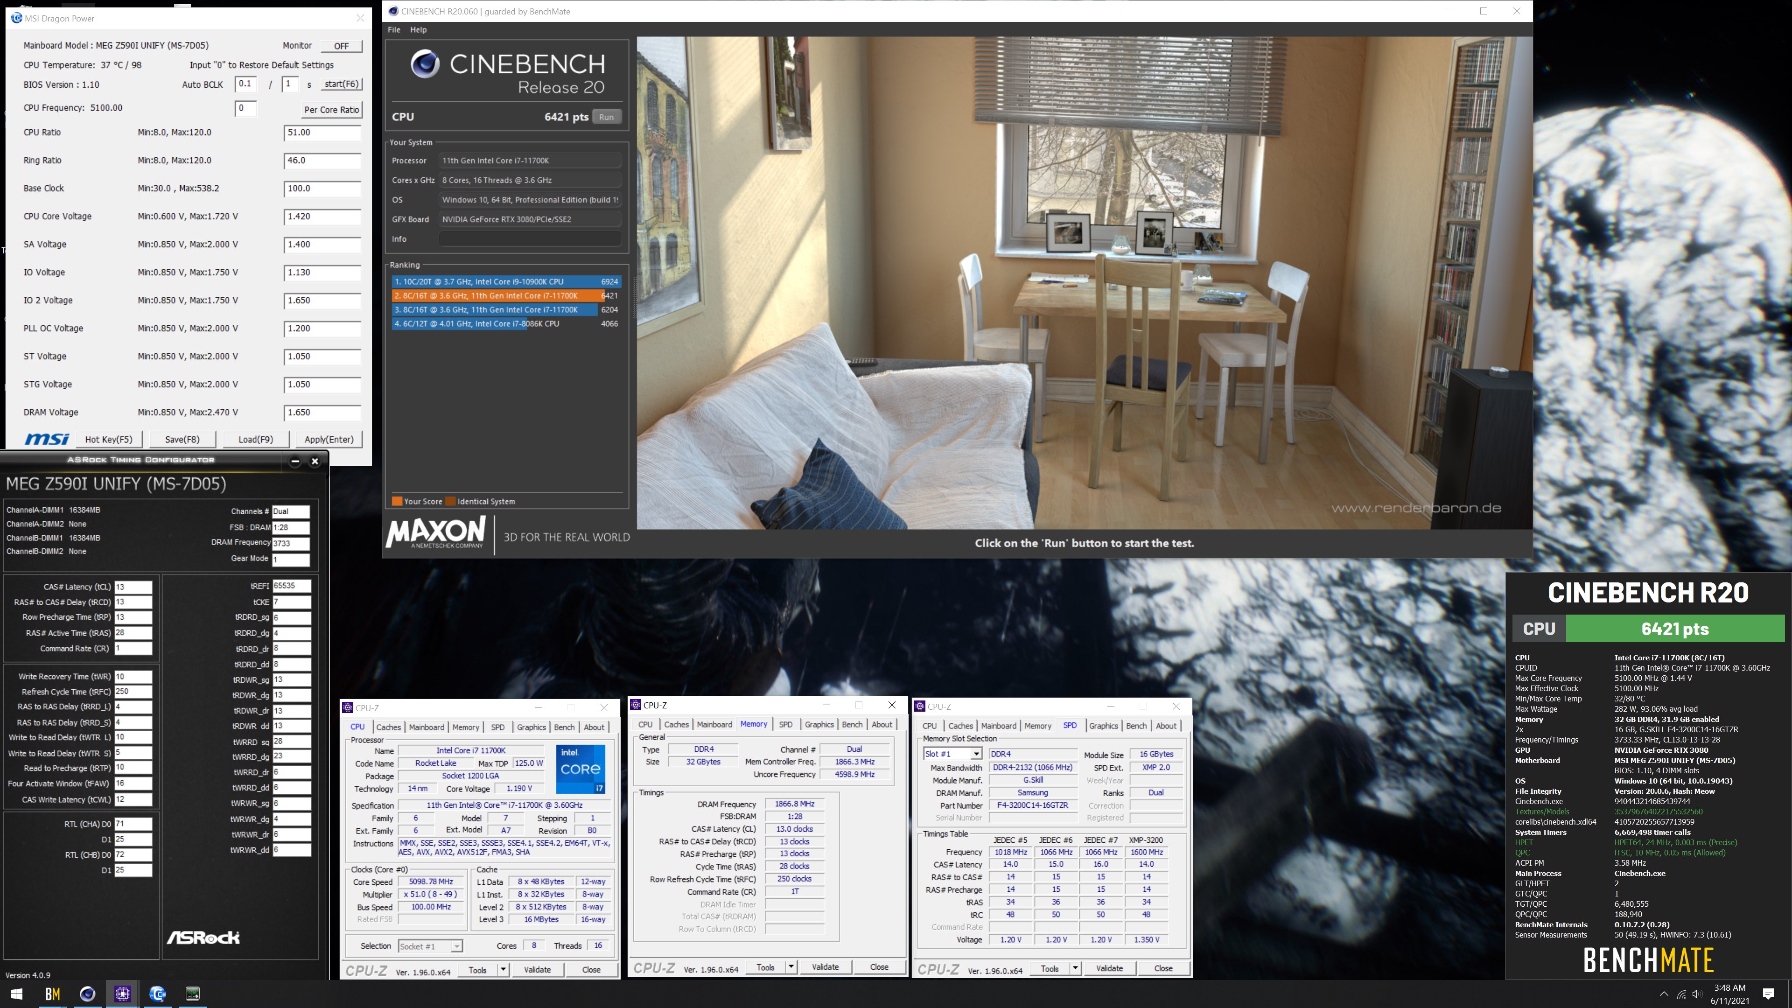This screenshot has height=1008, width=1792.
Task: Click the BenchMate logo in the overlay
Action: coord(1648,960)
